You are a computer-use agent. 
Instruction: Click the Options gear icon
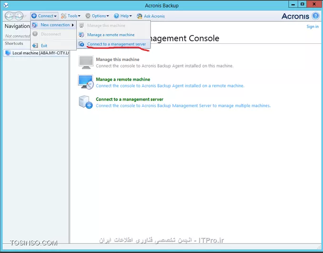88,16
